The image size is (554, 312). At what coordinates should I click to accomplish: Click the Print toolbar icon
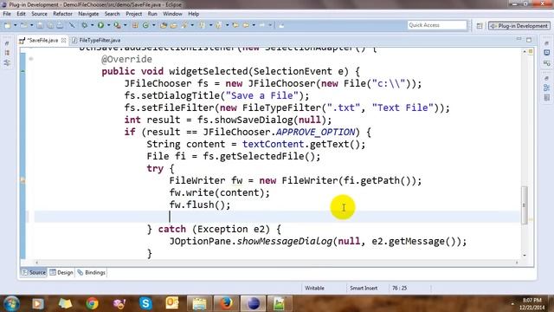60,25
